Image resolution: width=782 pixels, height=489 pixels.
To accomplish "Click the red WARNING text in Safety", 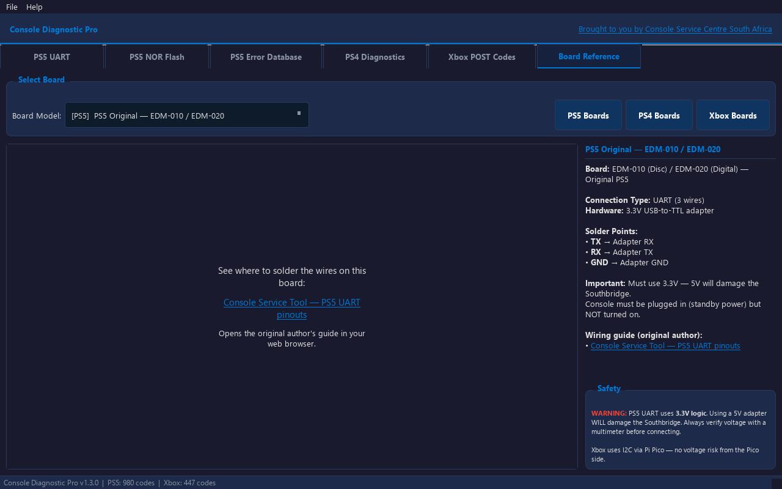I will (x=608, y=413).
